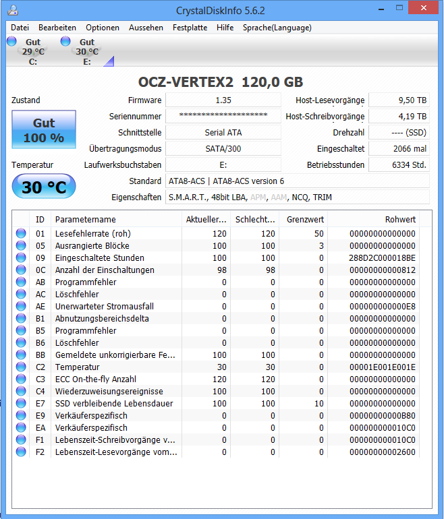
Task: Click the Firmware field showing 1.35
Action: [x=223, y=100]
